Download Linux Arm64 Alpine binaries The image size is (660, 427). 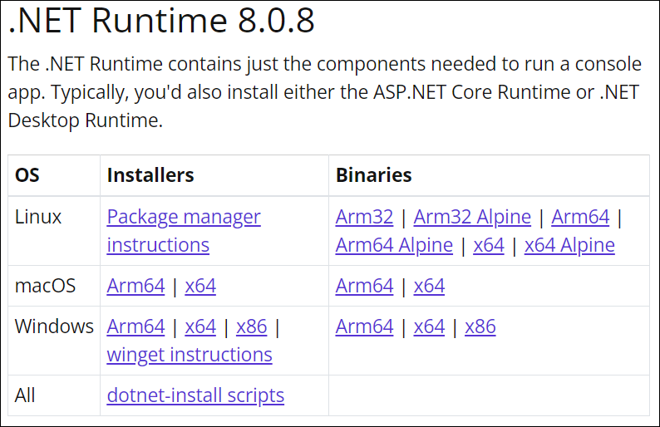[394, 246]
